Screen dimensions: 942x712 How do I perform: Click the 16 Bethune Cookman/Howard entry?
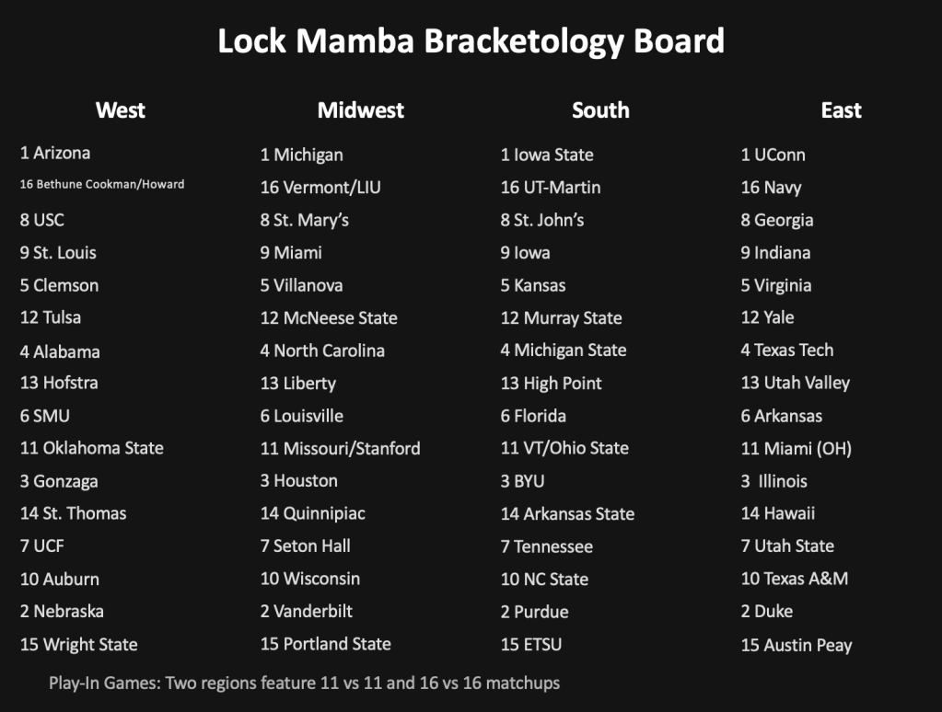pos(102,184)
